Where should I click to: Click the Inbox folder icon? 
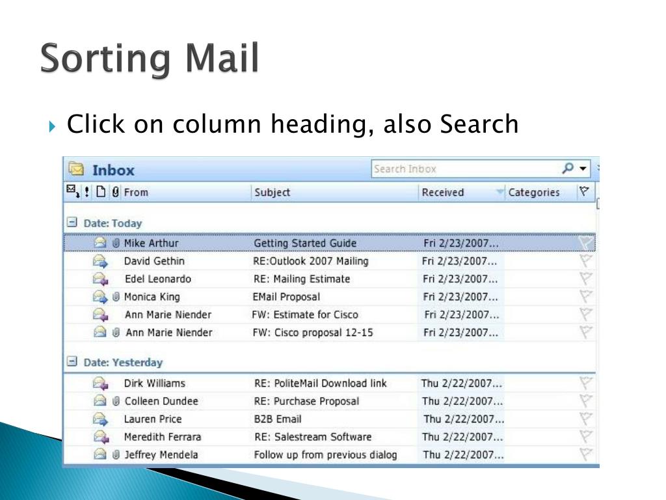76,169
